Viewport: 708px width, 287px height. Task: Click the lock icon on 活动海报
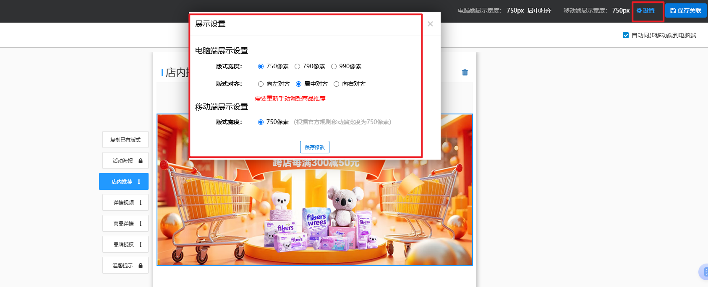[141, 161]
